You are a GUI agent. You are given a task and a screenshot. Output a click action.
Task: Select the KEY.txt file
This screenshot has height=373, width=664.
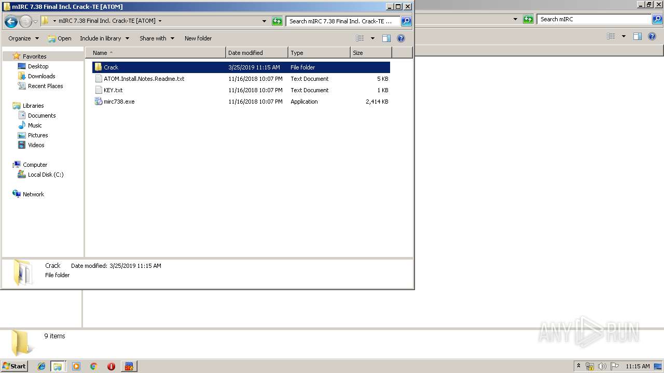[x=241, y=90]
